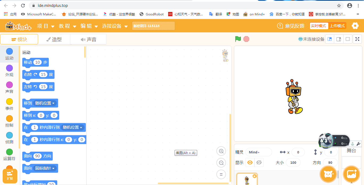Click workspace horizontal scrollbar
The height and width of the screenshot is (185, 364).
193,183
